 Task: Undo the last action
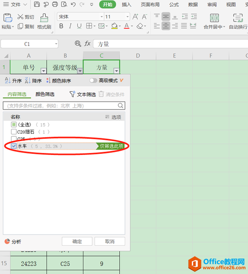[x=73, y=4]
